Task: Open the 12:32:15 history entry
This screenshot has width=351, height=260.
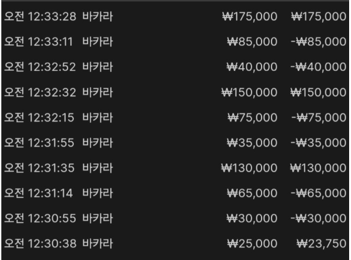Action: coord(175,118)
